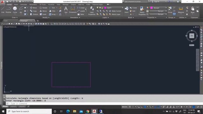This screenshot has height=114, width=203.
Task: Switch to the Manage ribbon tab
Action: 66,4
